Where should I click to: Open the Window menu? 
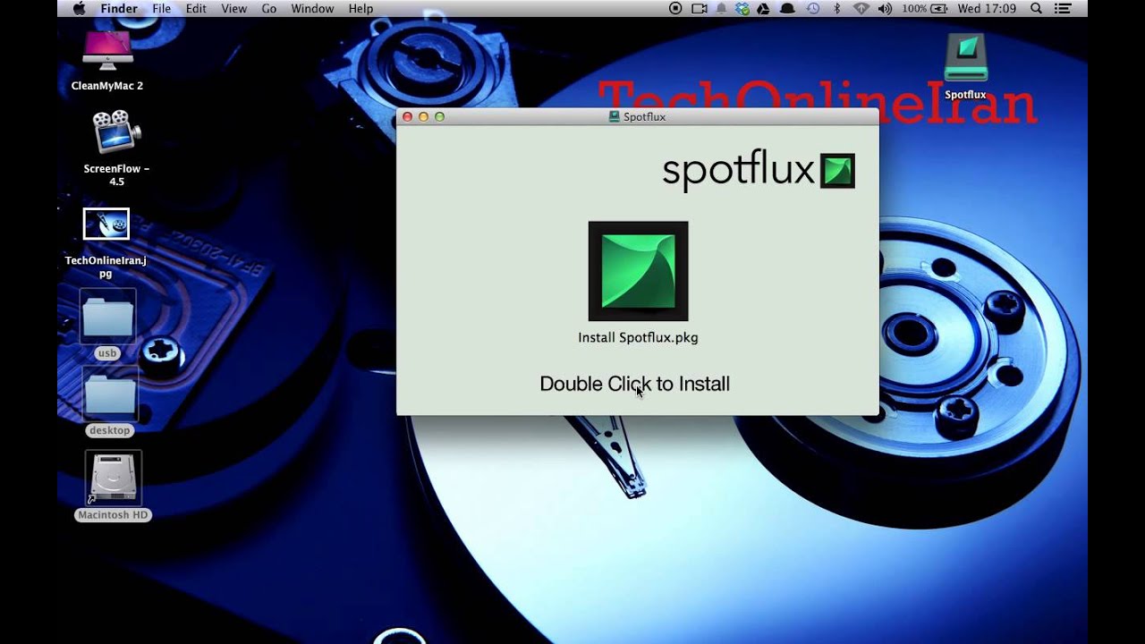[312, 8]
